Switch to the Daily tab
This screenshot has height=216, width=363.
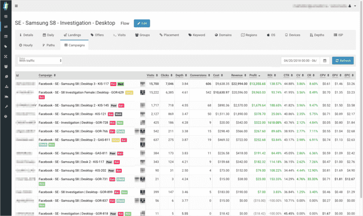point(48,35)
